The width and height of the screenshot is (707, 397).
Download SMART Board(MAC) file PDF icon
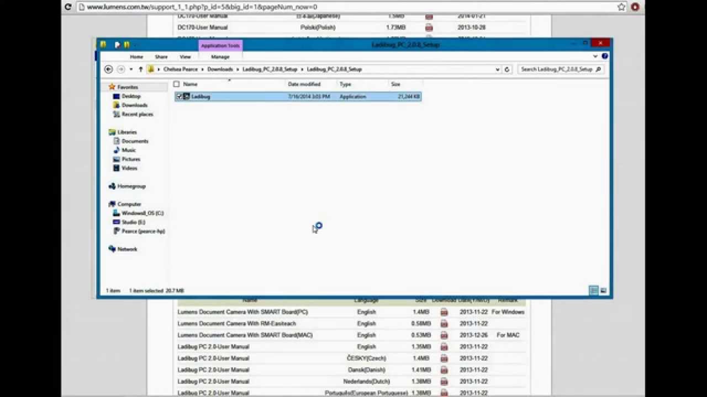(444, 335)
